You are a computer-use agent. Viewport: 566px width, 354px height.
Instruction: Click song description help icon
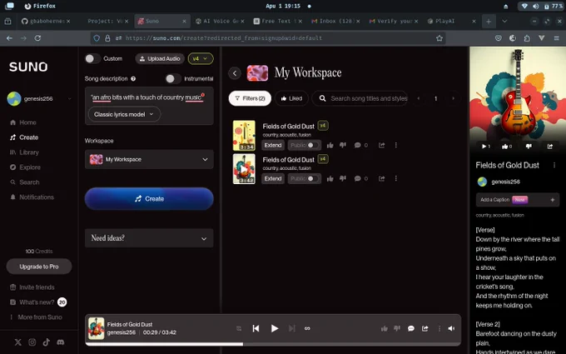click(x=133, y=79)
